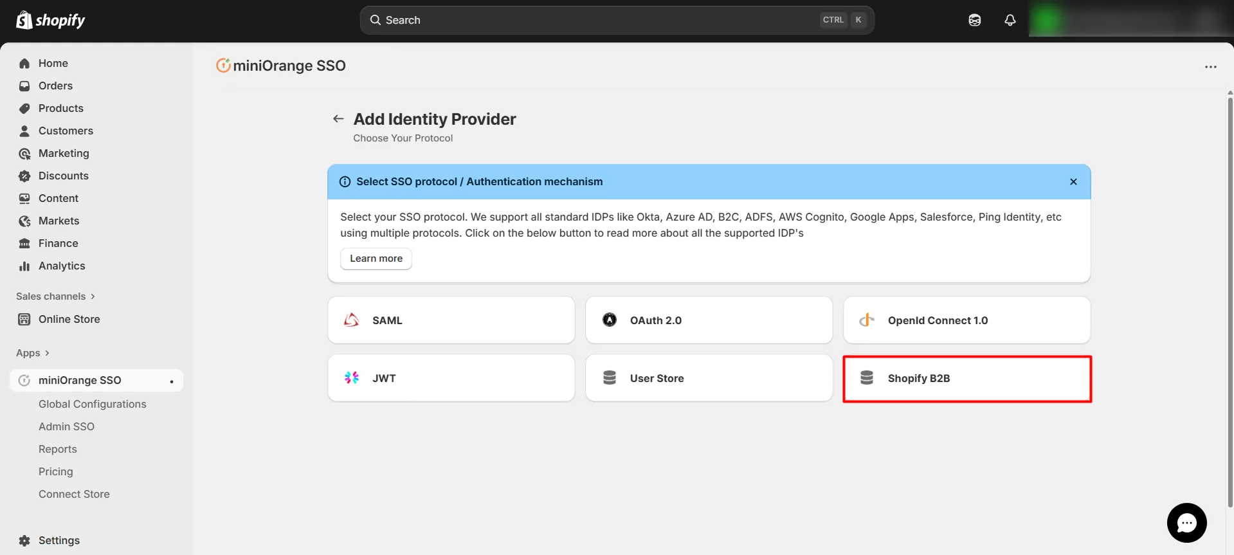
Task: Click the pin dot next to miniOrange SSO
Action: (172, 381)
